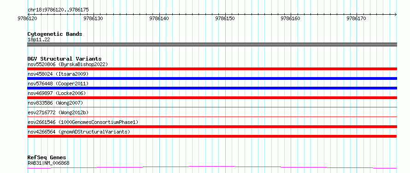410x173 pixels.
Task: Open variant nsv833586 (Wong2007) label
Action: pos(55,103)
